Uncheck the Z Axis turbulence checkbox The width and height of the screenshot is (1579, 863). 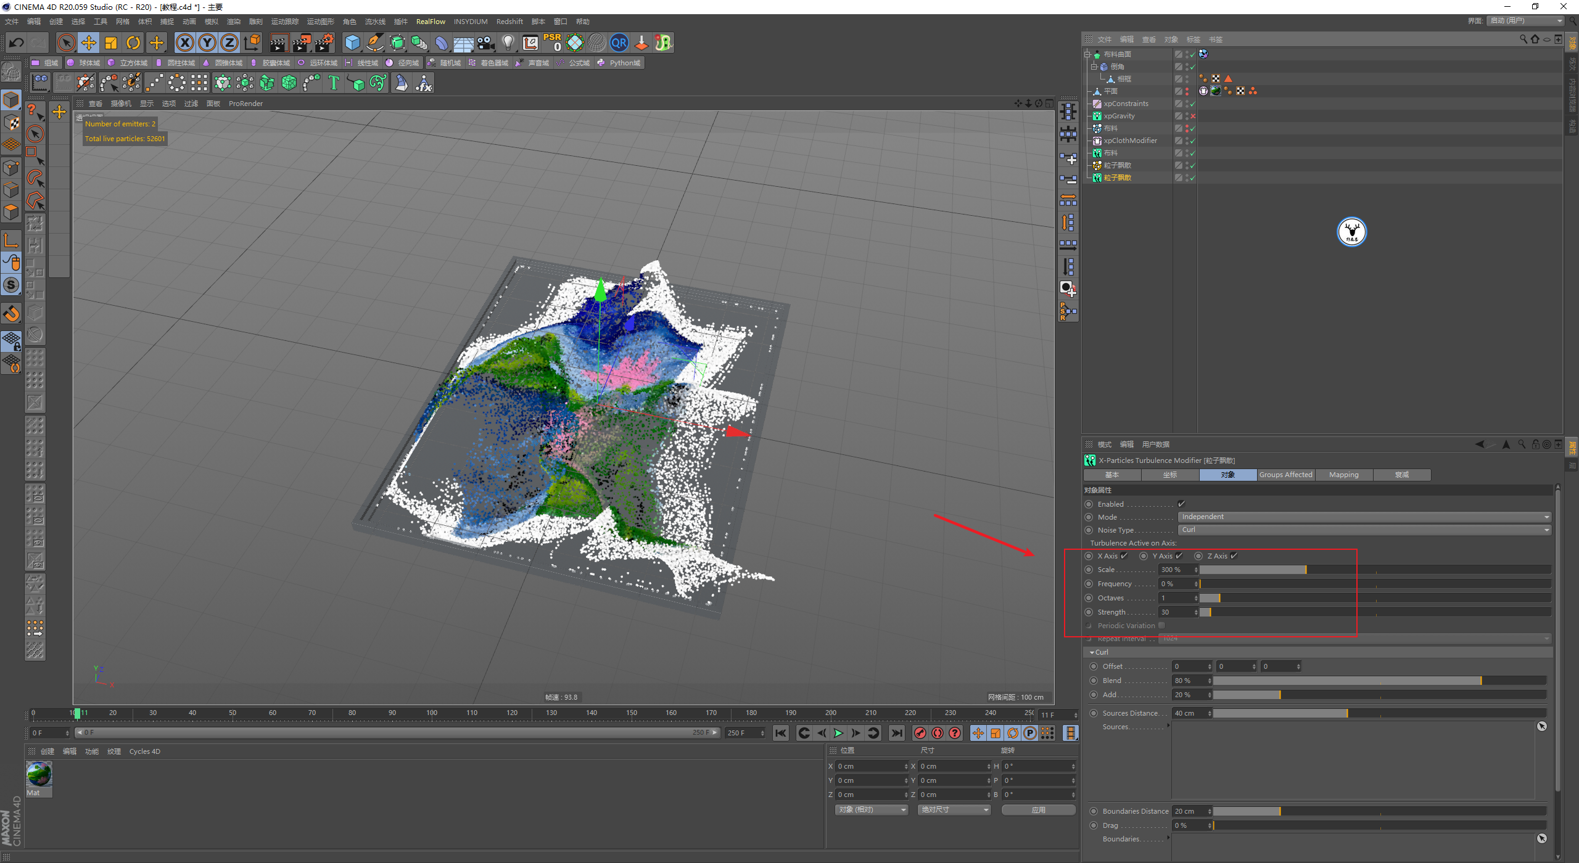[1234, 556]
